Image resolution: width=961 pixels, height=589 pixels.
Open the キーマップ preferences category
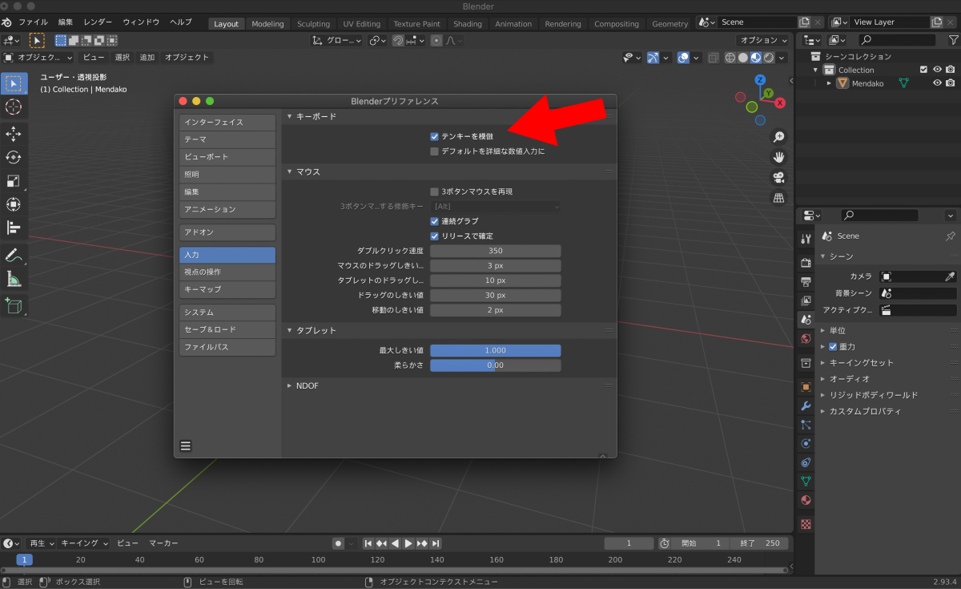pos(227,289)
